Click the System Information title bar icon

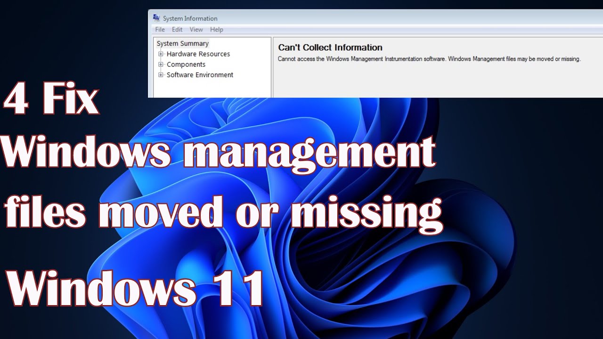point(156,18)
